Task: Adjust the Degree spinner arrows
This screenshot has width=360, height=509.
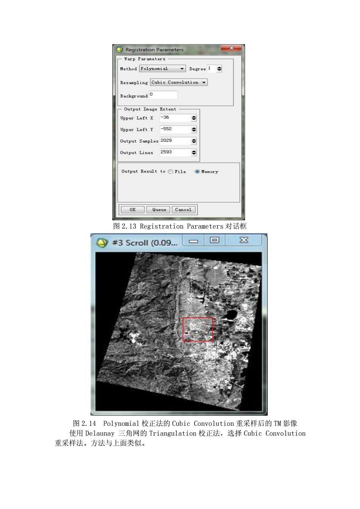Action: pyautogui.click(x=219, y=69)
